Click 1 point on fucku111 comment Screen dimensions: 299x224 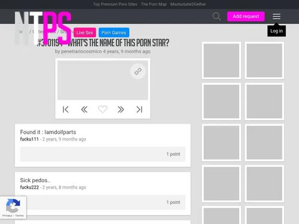(173, 154)
